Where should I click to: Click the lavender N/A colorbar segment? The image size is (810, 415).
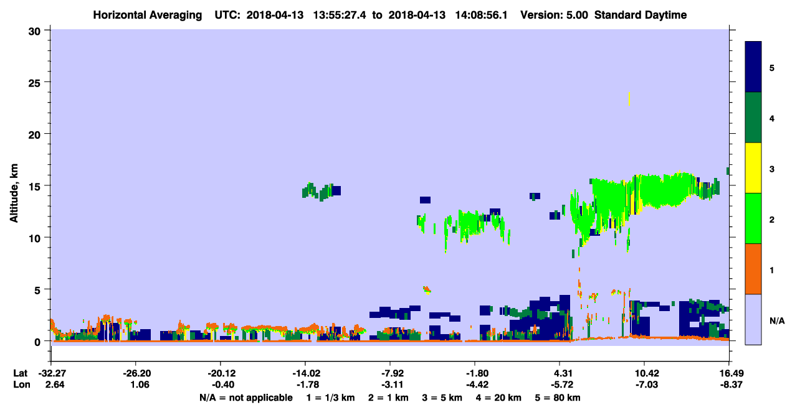tap(753, 319)
